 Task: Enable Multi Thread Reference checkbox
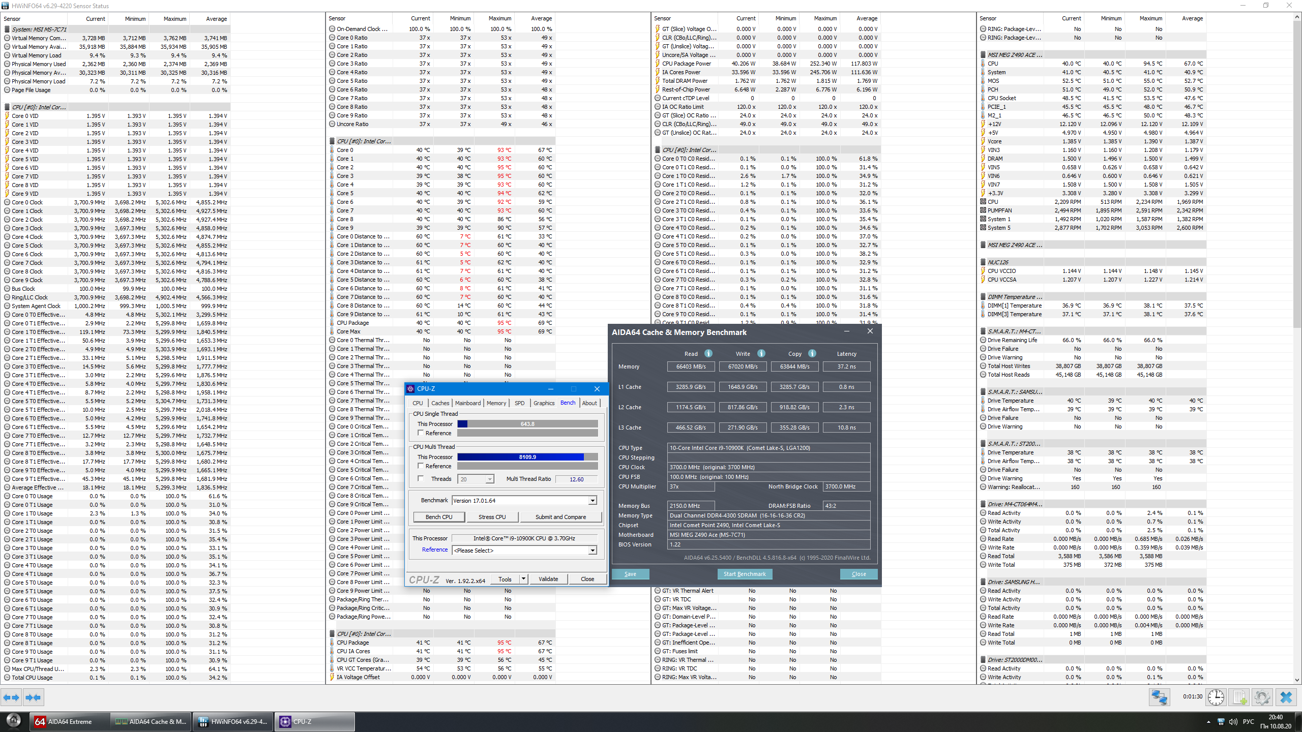tap(421, 466)
